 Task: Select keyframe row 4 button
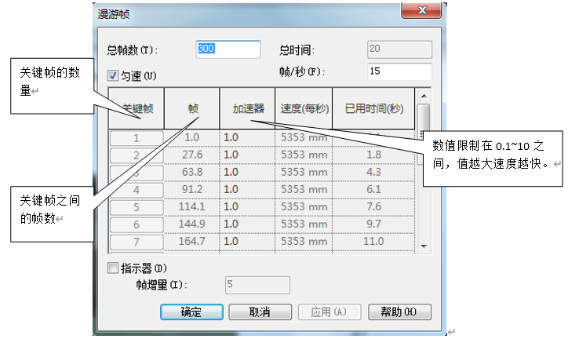(137, 189)
